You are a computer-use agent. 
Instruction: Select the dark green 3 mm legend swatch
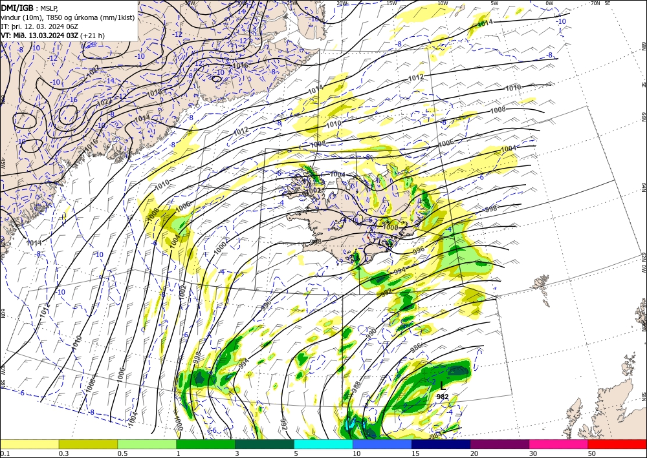265,444
